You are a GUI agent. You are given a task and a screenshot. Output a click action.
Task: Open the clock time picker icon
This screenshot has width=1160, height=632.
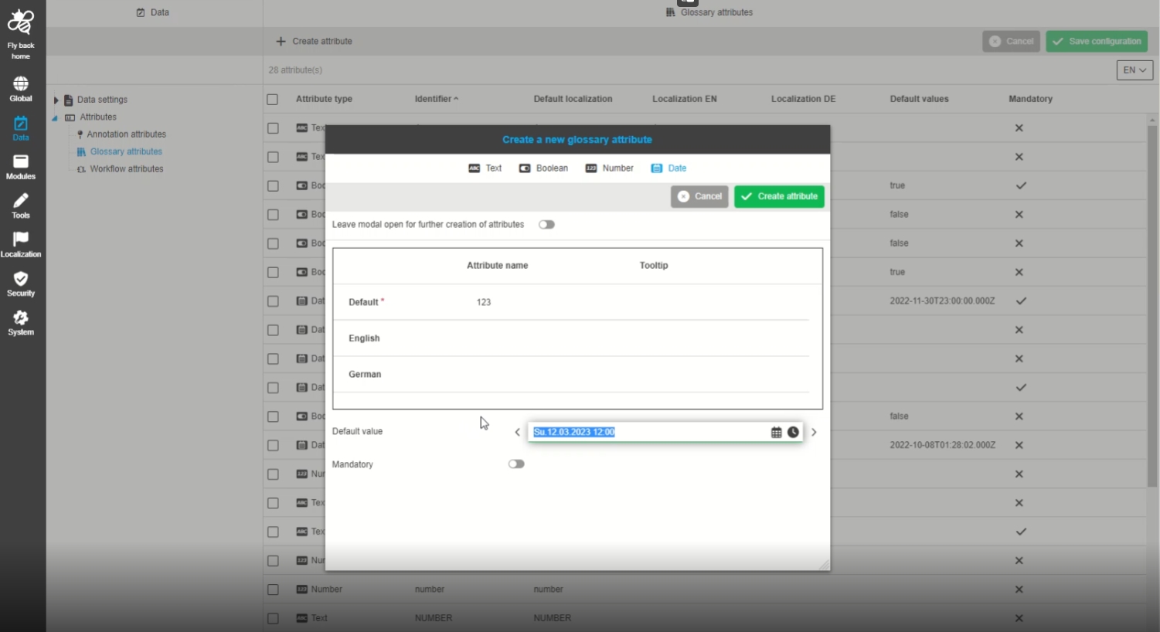[793, 432]
